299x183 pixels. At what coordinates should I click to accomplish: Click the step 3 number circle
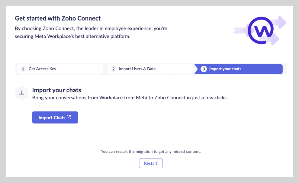click(204, 69)
